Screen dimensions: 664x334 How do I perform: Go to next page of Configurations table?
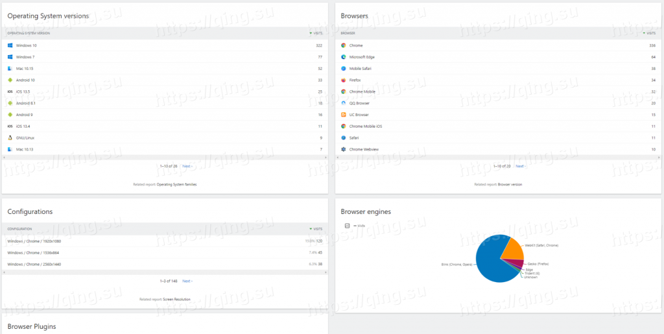[187, 281]
